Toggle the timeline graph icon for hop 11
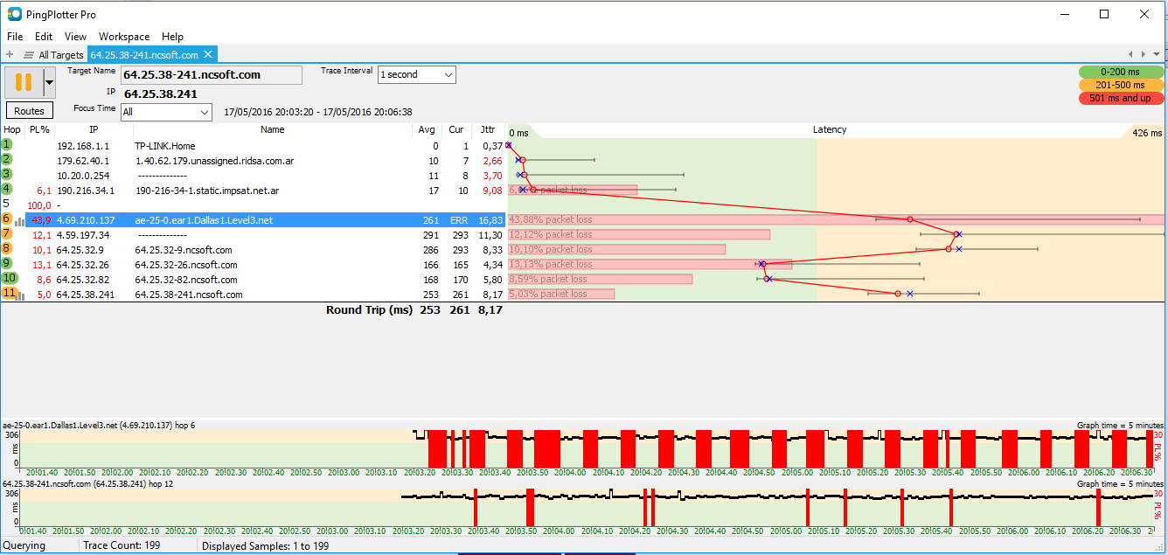Image resolution: width=1168 pixels, height=555 pixels. tap(22, 295)
